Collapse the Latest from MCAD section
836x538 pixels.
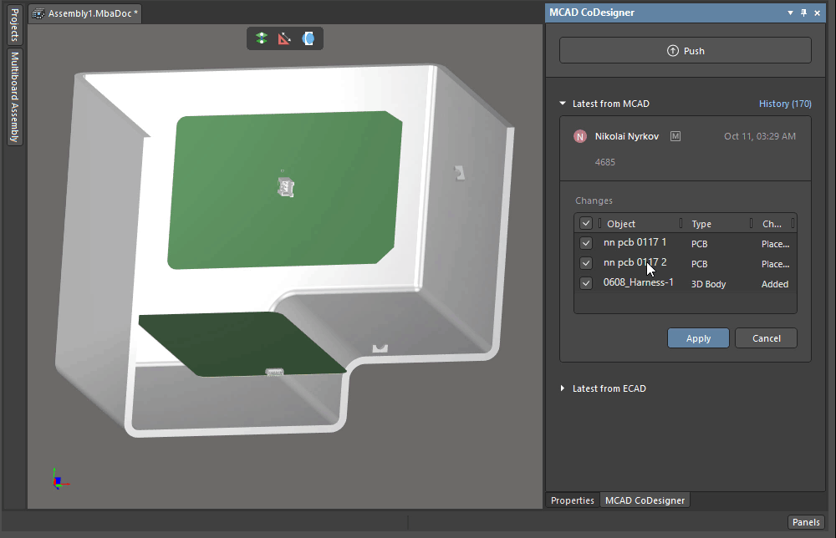pos(562,103)
